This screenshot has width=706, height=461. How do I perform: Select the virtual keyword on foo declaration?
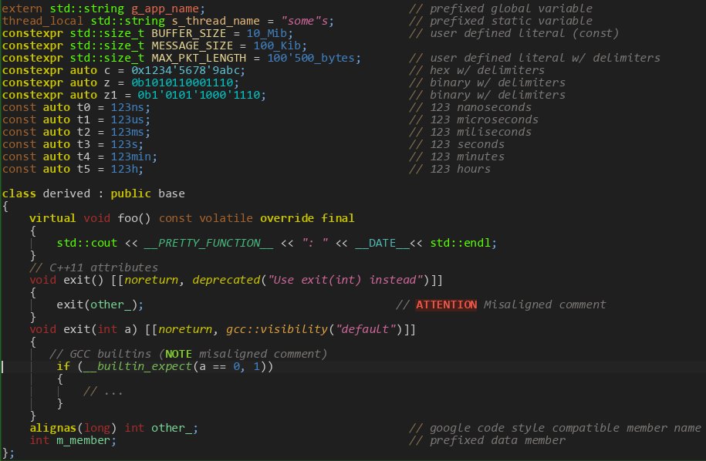tap(52, 218)
